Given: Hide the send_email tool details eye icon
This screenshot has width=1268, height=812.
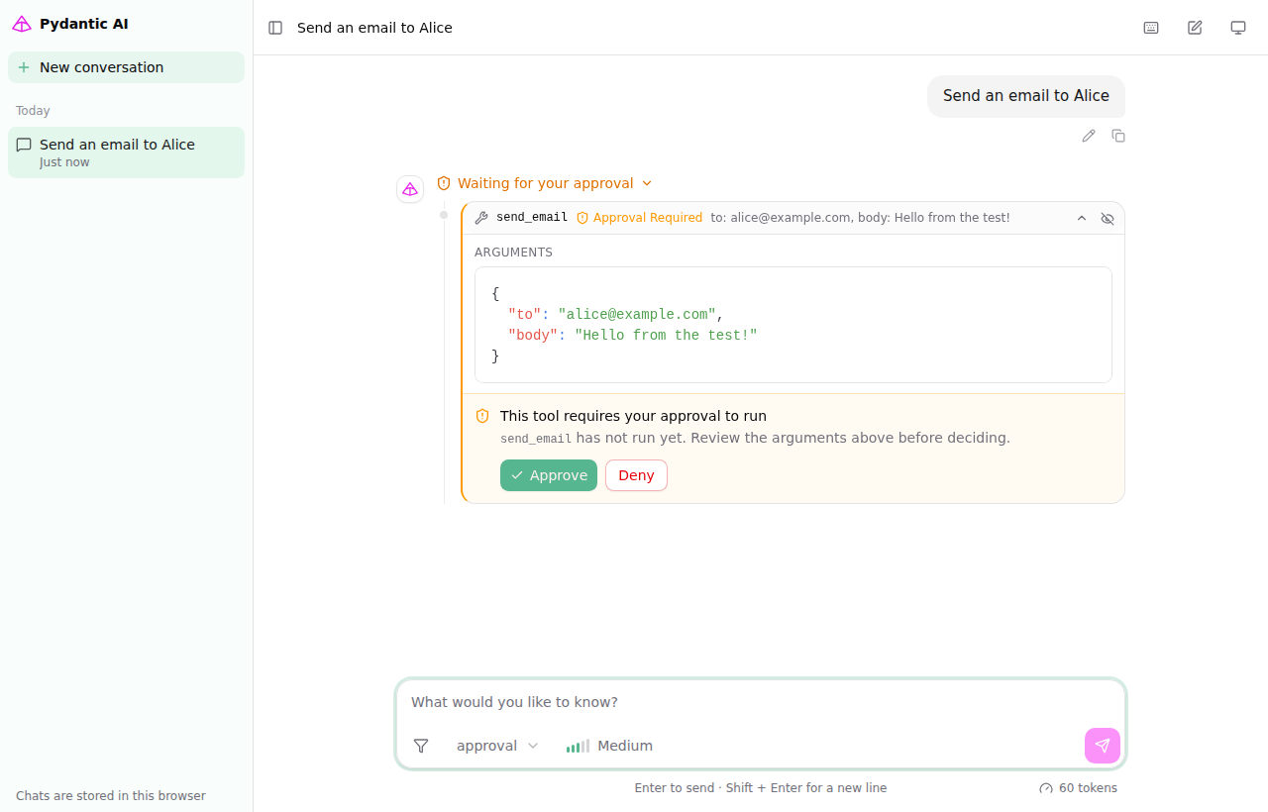Looking at the screenshot, I should click(1108, 218).
